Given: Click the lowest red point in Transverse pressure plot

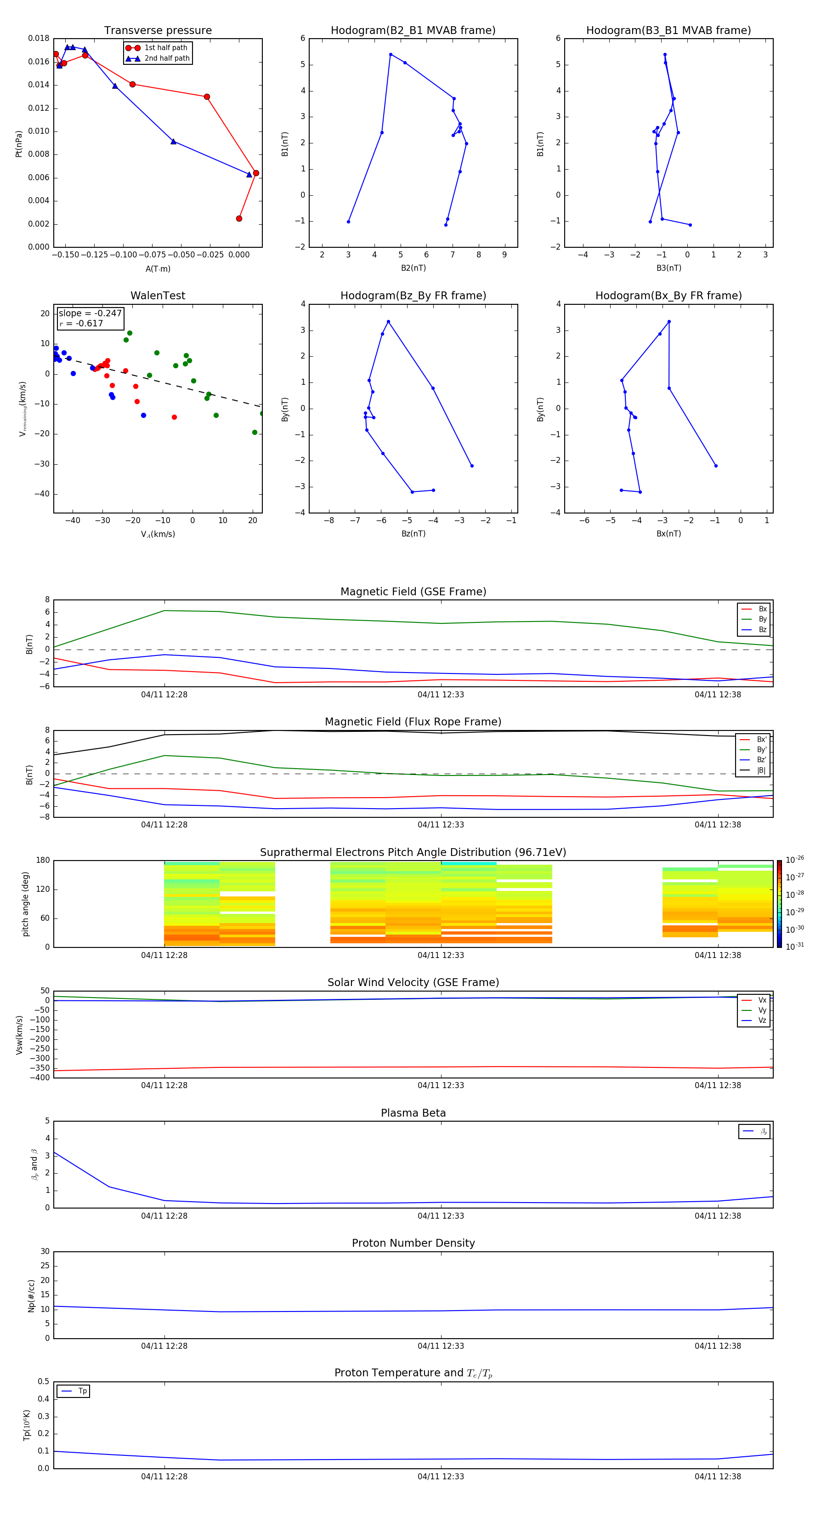Looking at the screenshot, I should (239, 218).
